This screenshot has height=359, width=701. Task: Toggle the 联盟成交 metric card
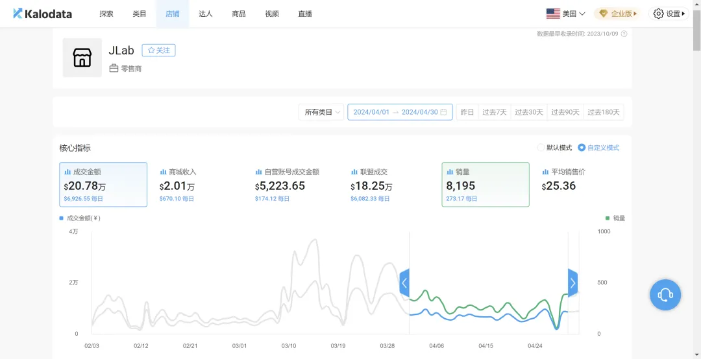tap(390, 185)
